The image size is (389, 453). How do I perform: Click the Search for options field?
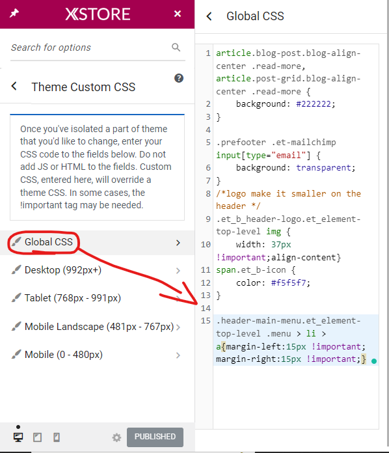point(98,48)
